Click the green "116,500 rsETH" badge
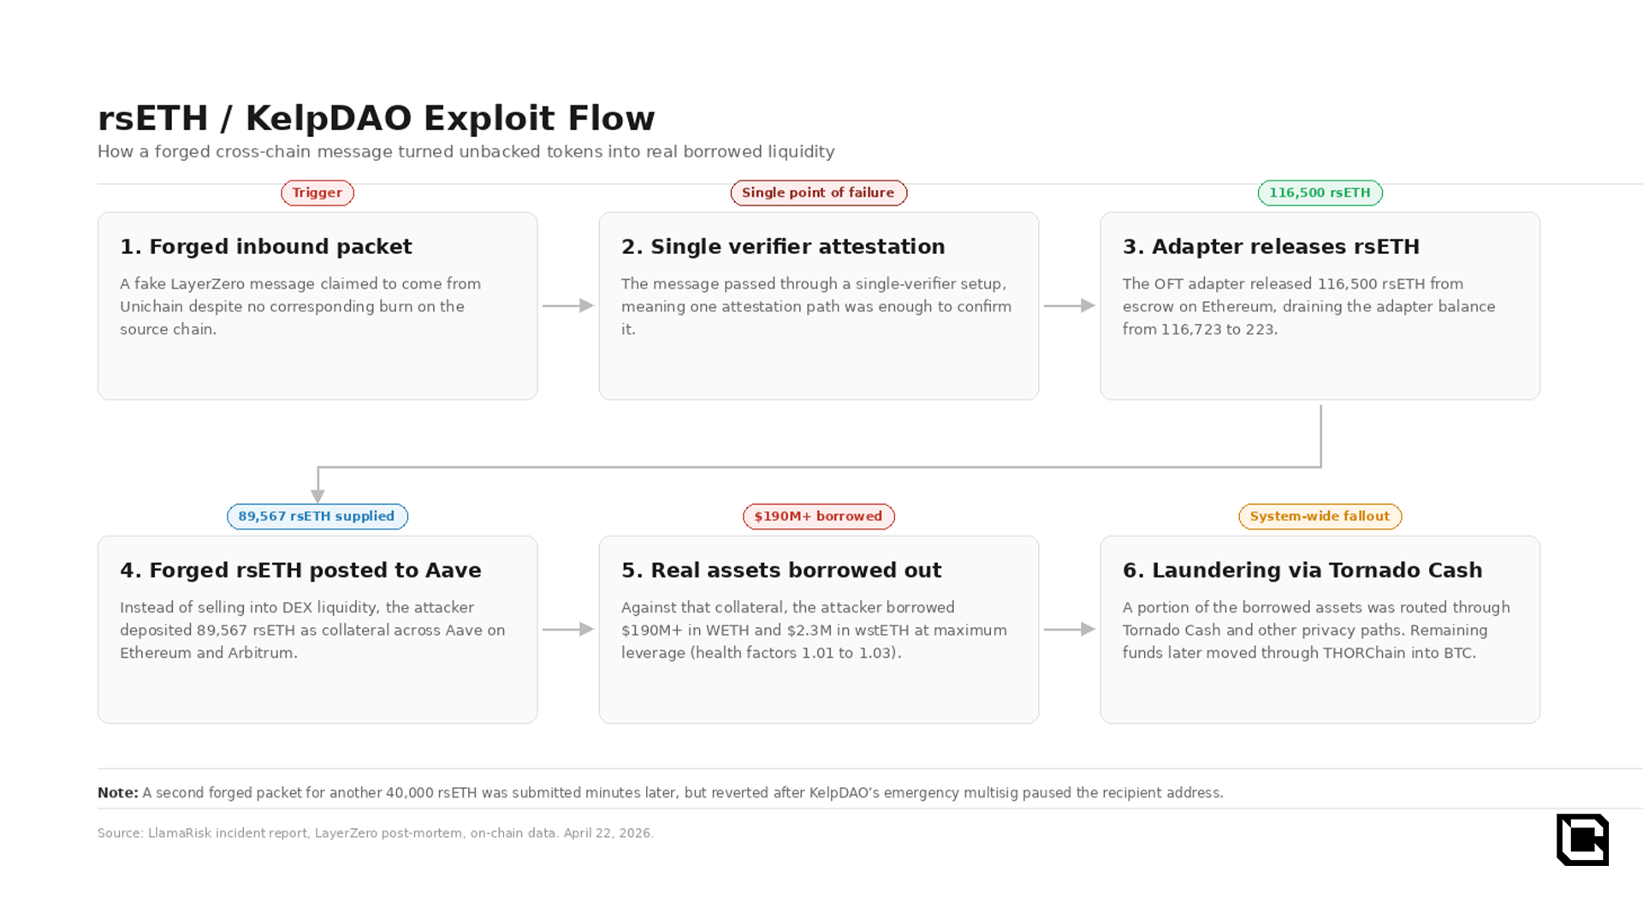The width and height of the screenshot is (1643, 924). (x=1320, y=192)
